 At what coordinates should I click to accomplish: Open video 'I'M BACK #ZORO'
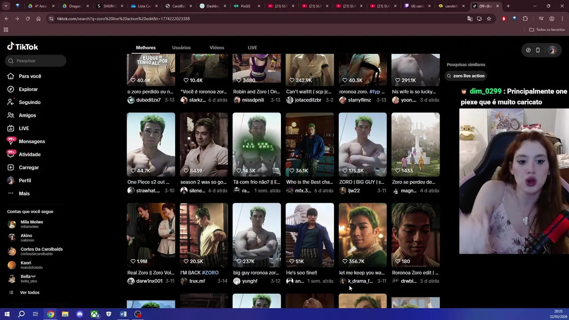pos(204,235)
